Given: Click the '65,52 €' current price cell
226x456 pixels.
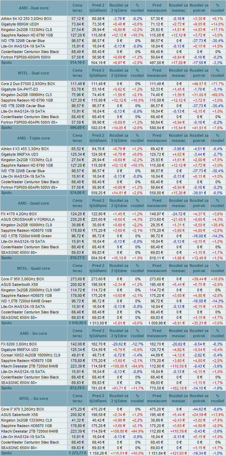Looking at the screenshot, I should pyautogui.click(x=77, y=149).
